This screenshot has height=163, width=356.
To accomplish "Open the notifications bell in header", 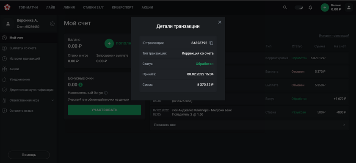I will pyautogui.click(x=310, y=8).
